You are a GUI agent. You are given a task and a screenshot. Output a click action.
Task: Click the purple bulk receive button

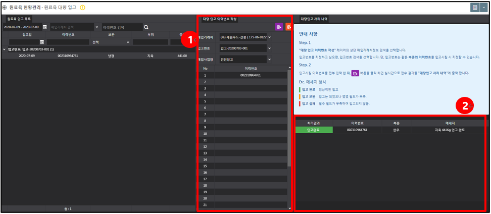(279, 27)
